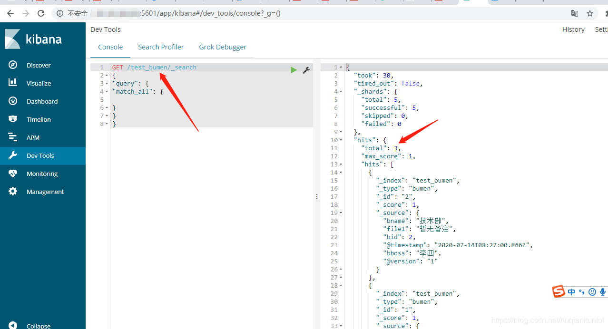Select the Dev Tools wrench icon
Viewport: 608px width, 329px height.
click(x=13, y=155)
